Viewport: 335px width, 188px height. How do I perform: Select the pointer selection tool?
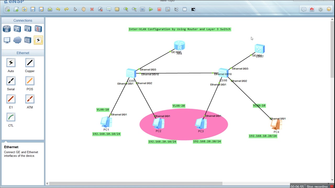[x=75, y=9]
